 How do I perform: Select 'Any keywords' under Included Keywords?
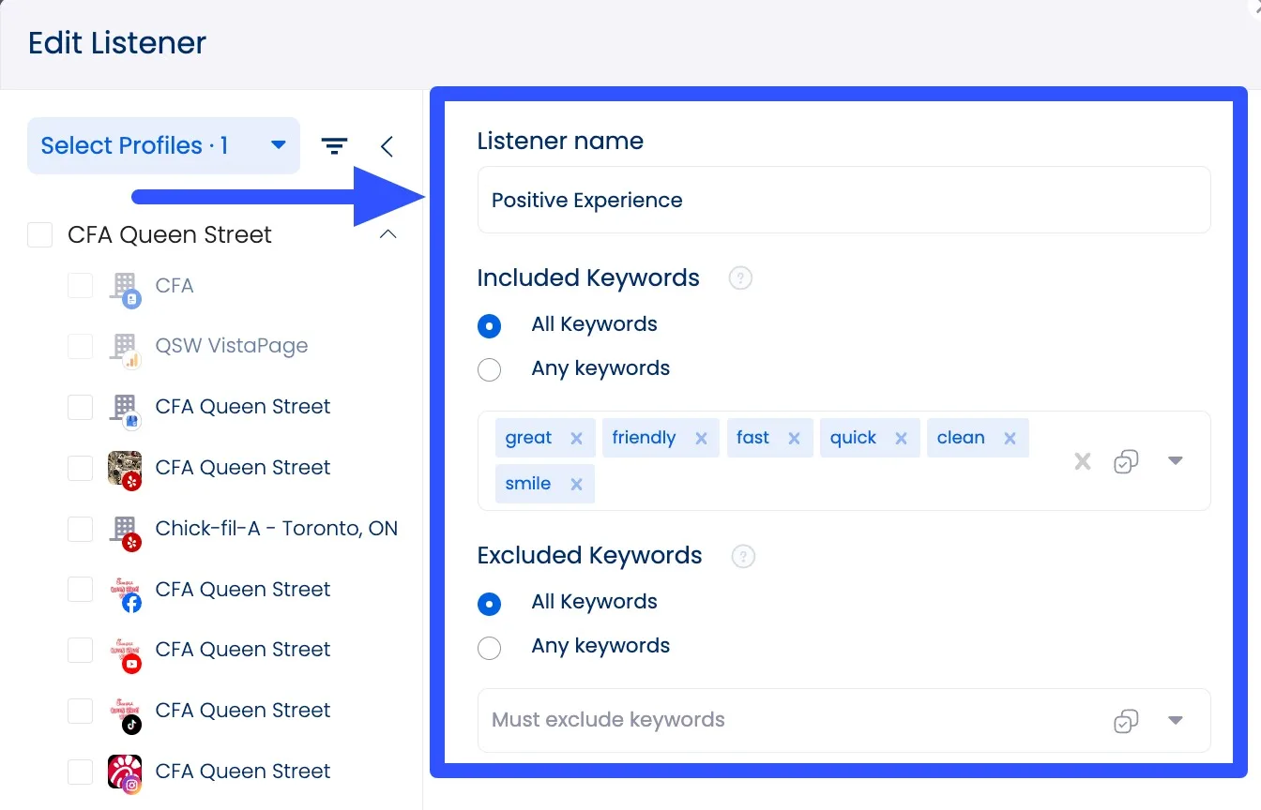489,369
